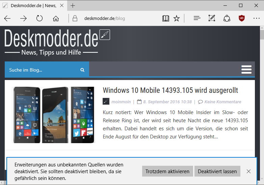Viewport: 264px width, 185px height.
Task: Click Trotzdem aktivieren button
Action: point(167,171)
